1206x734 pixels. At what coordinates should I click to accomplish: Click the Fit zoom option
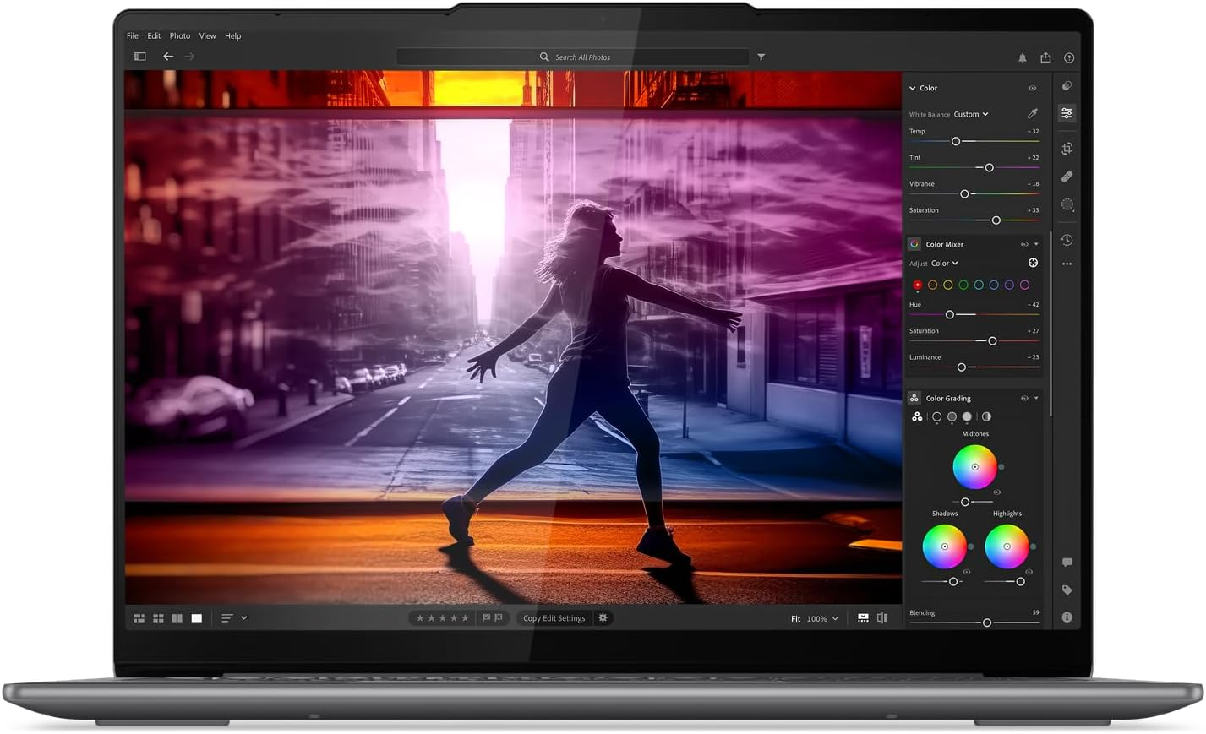point(794,617)
